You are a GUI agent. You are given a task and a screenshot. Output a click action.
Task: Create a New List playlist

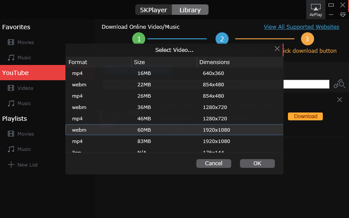(27, 165)
